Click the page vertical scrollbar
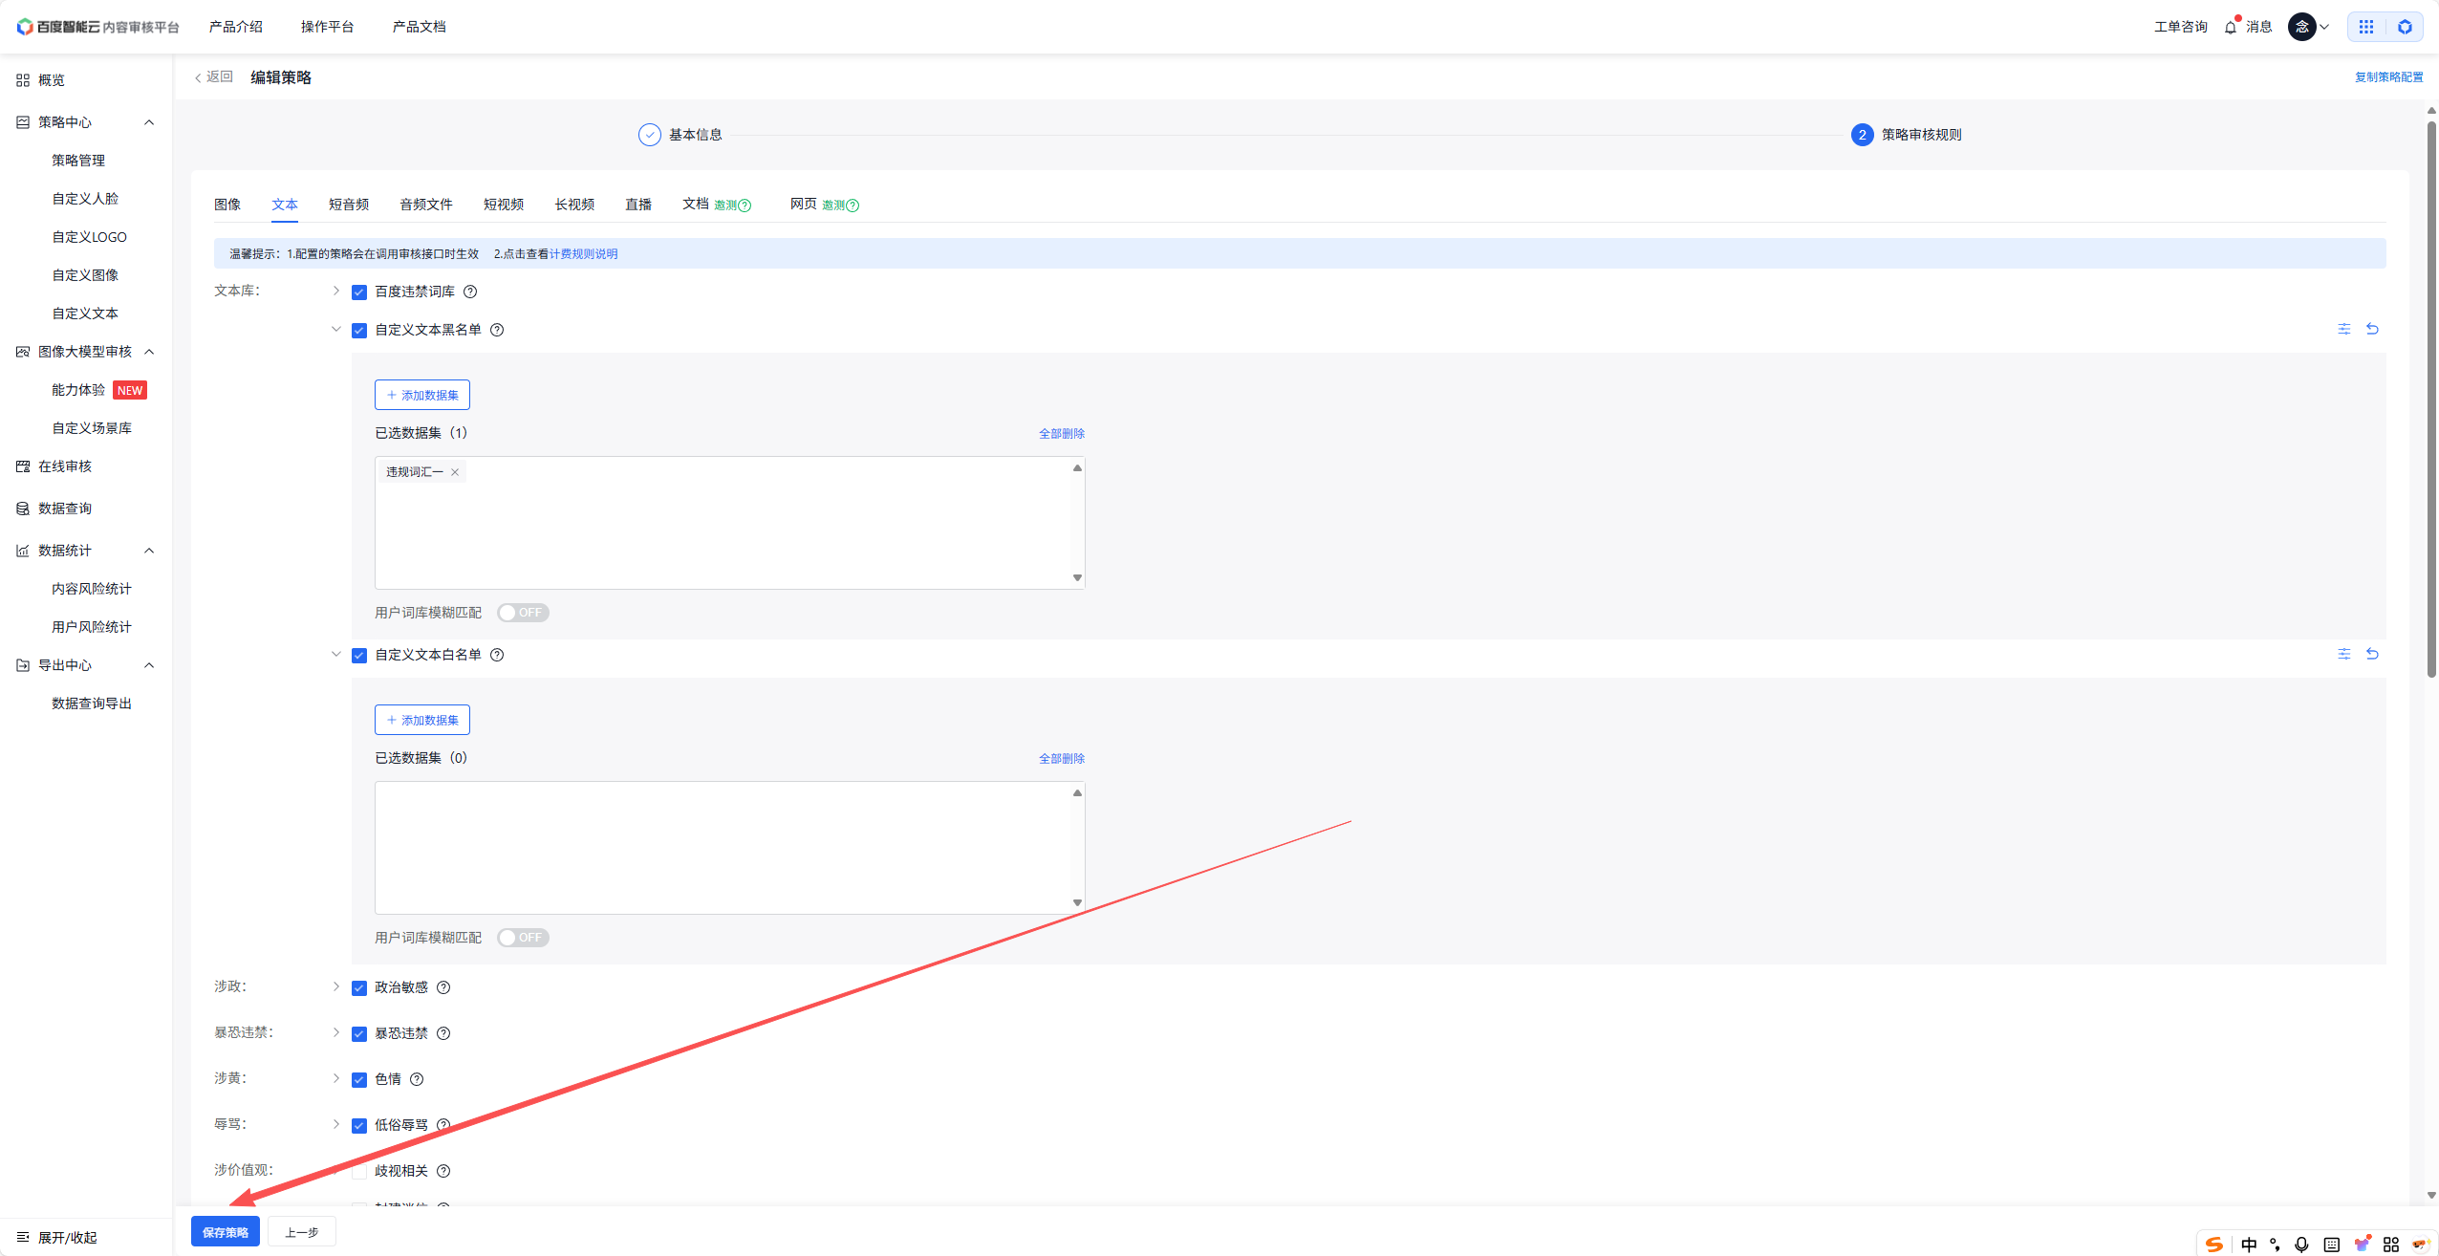2439x1256 pixels. [2430, 401]
